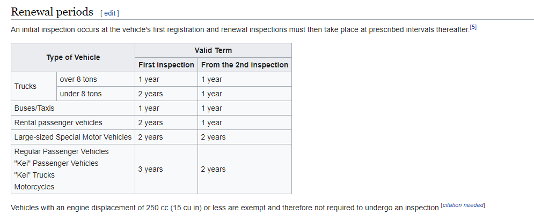Click the Valid Term table header

(213, 50)
